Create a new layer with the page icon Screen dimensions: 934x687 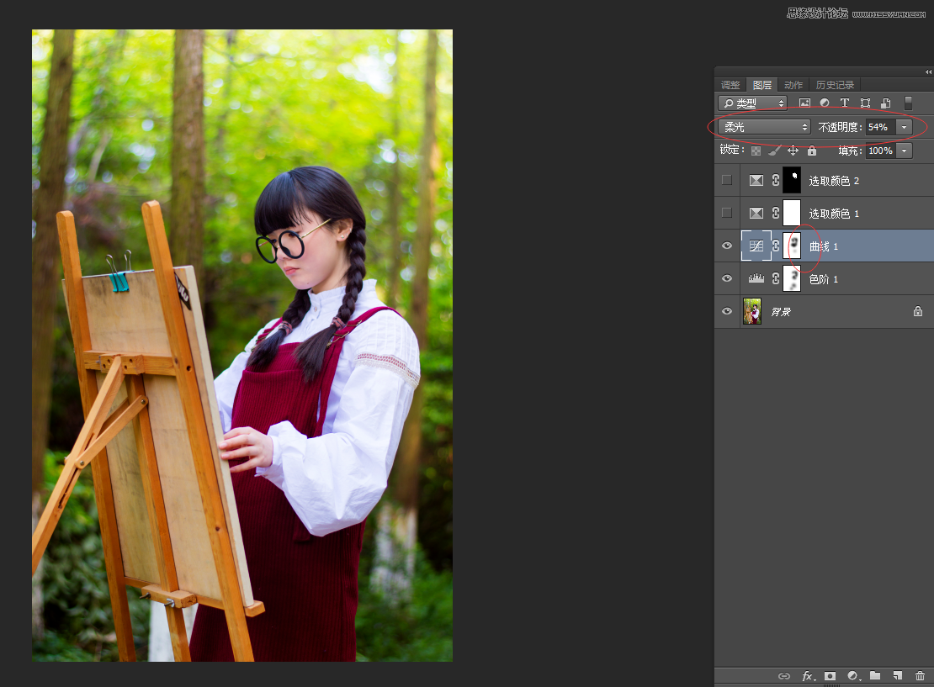tap(897, 675)
